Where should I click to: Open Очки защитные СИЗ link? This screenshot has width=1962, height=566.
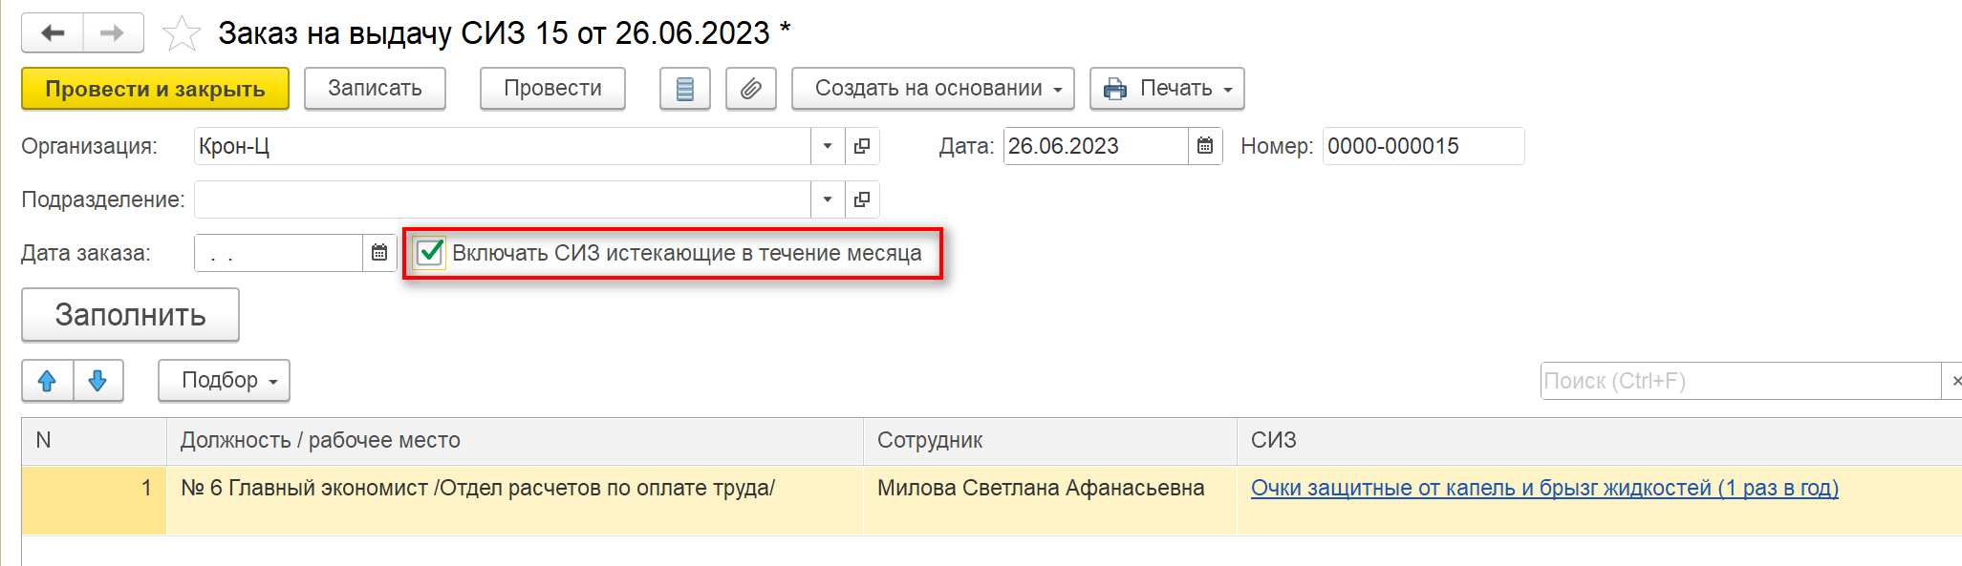(1543, 489)
